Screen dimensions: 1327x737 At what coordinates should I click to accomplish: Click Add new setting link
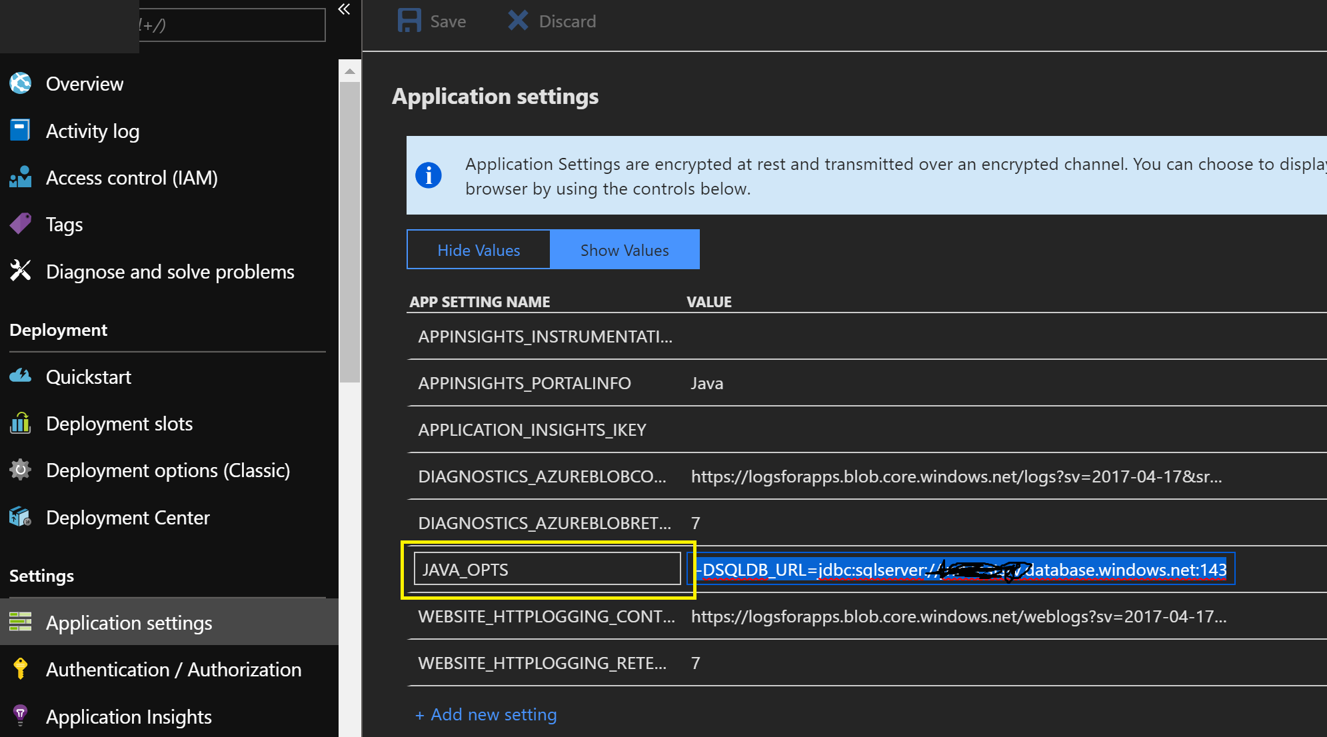pos(486,714)
